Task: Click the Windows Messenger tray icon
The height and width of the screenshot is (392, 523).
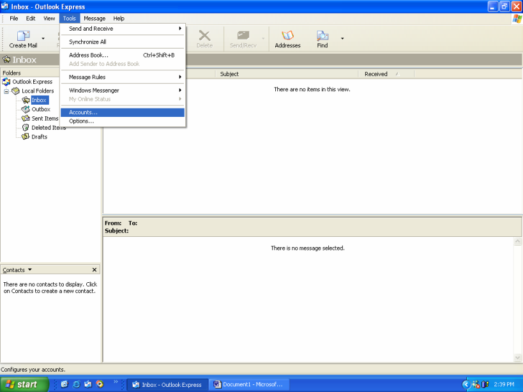Action: point(476,385)
